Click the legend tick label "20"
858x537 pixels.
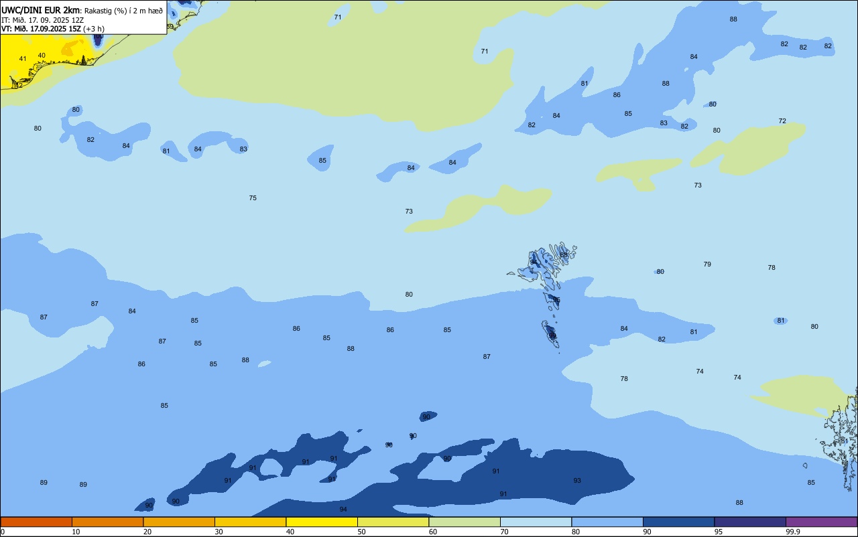pyautogui.click(x=147, y=532)
